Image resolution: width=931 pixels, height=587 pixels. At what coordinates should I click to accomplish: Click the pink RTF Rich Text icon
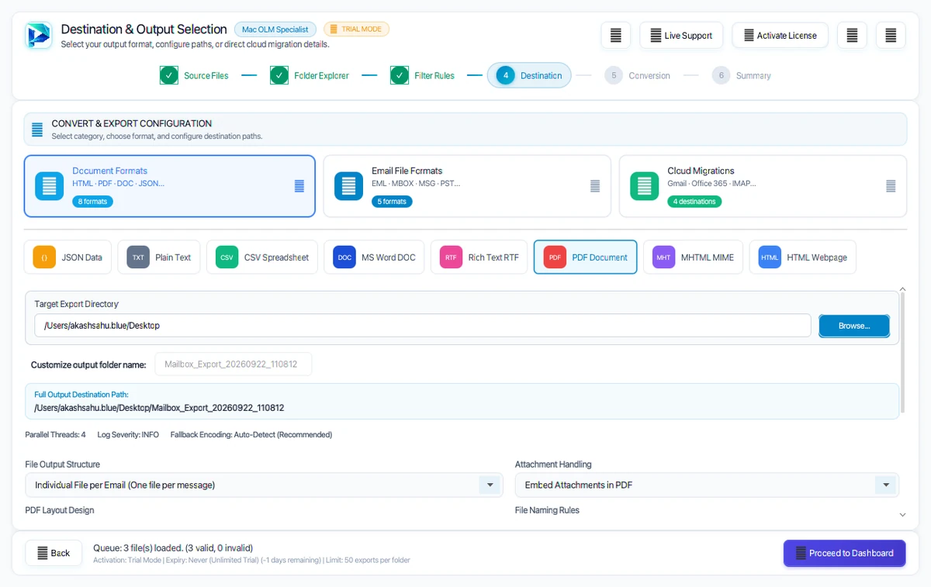(451, 257)
